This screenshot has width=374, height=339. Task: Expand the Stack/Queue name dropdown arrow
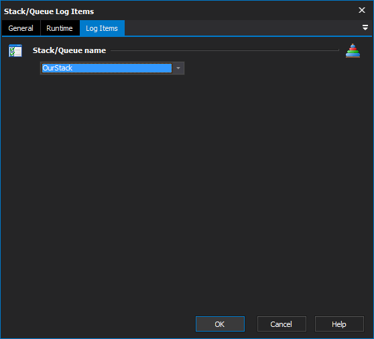point(178,68)
